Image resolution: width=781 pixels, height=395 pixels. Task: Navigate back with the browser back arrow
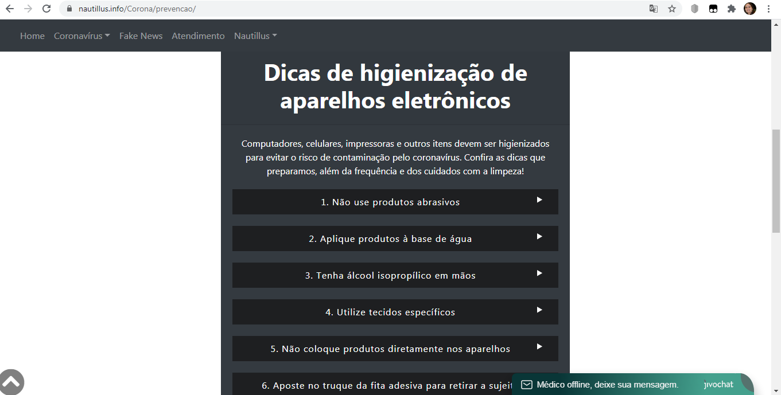[9, 9]
